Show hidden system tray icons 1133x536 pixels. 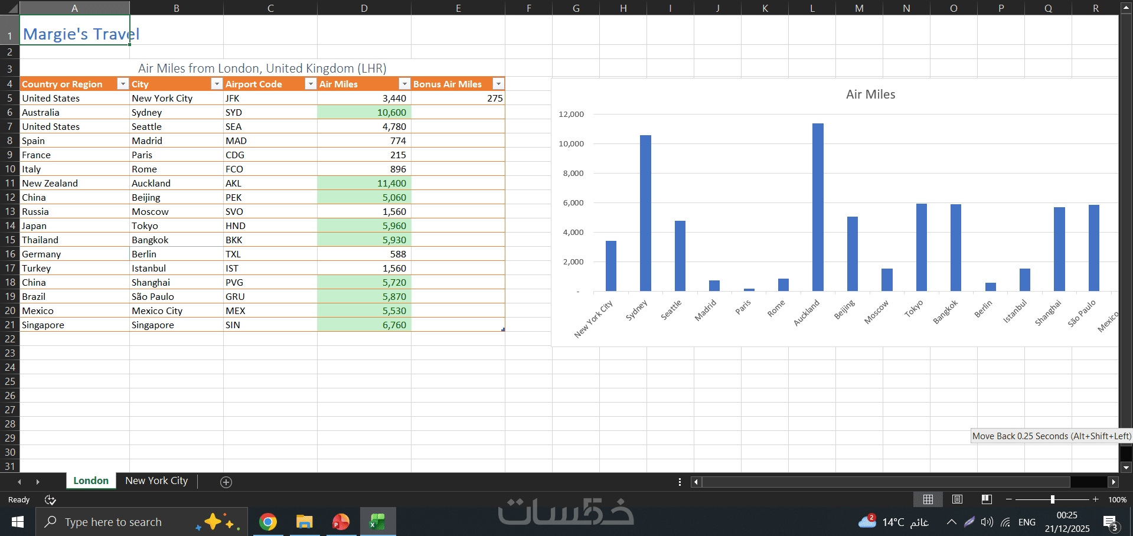pos(951,522)
